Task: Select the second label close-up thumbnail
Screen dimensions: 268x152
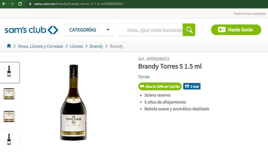Action: point(9,117)
